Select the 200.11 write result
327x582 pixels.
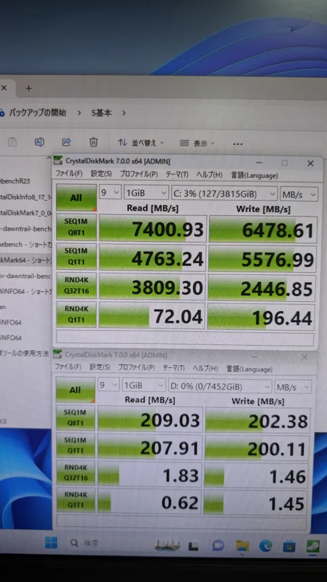coord(257,448)
